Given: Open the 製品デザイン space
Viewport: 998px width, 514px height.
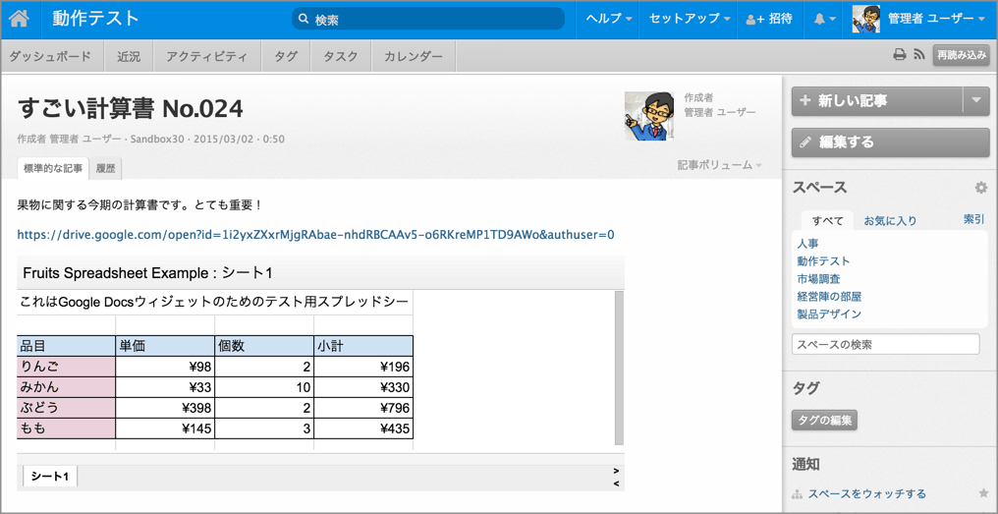Looking at the screenshot, I should [x=829, y=314].
